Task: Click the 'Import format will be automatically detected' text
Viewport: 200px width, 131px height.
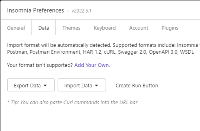Action: [59, 45]
